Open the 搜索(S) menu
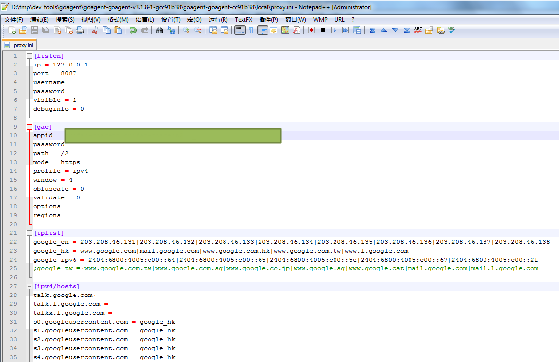Image resolution: width=559 pixels, height=362 pixels. (x=65, y=20)
